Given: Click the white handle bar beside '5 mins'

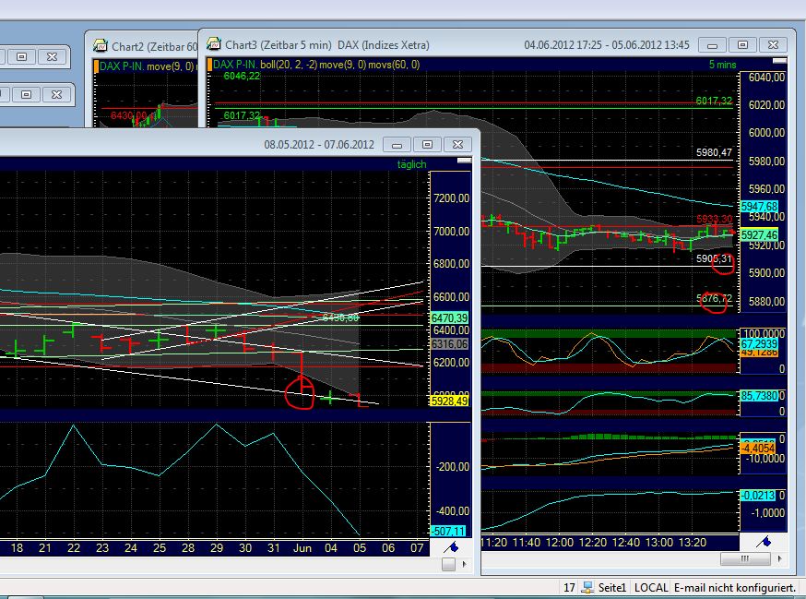Looking at the screenshot, I should (779, 61).
